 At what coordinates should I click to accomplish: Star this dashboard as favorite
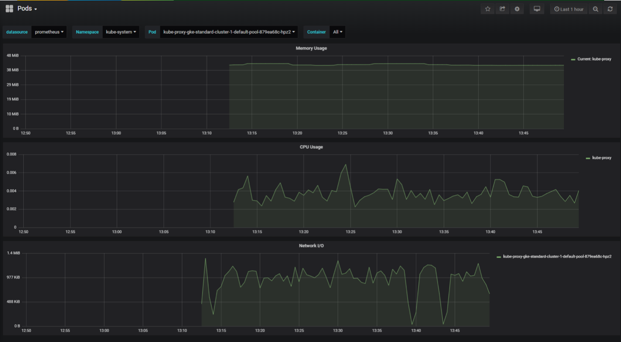[x=488, y=9]
